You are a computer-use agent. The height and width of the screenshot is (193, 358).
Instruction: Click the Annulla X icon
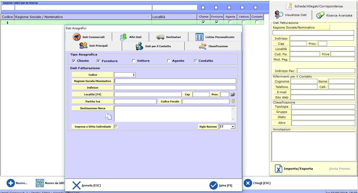click(x=76, y=185)
